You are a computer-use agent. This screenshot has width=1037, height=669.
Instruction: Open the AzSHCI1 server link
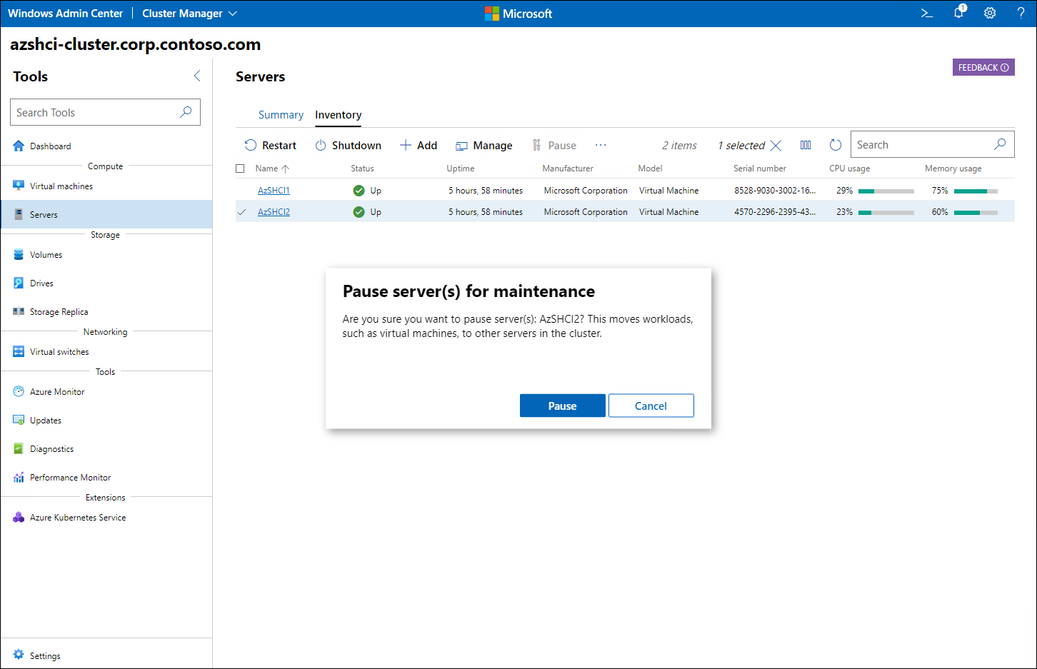pos(274,191)
